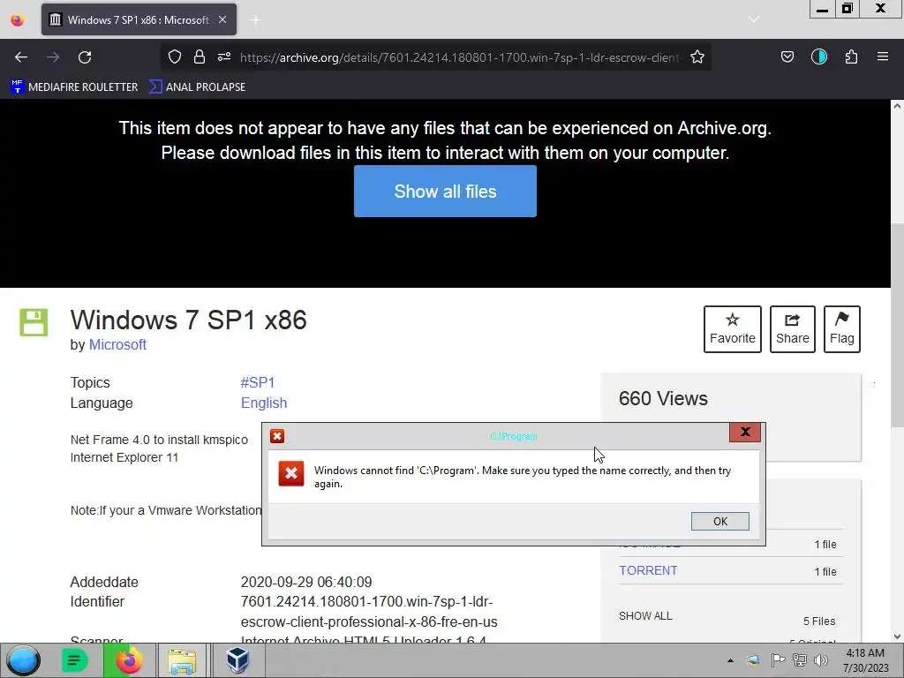Image resolution: width=904 pixels, height=678 pixels.
Task: Open the second bookmarks toolbar entry
Action: click(x=197, y=87)
